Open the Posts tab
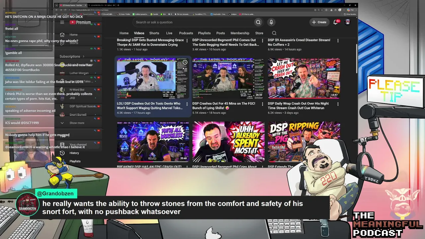This screenshot has width=425, height=239. point(220,33)
